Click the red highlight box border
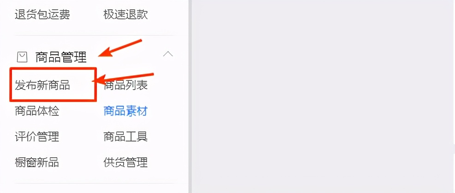 point(53,69)
